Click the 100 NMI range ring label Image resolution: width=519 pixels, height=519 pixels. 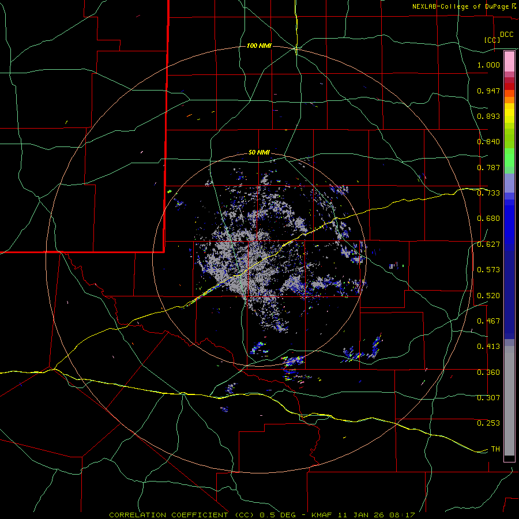coord(259,46)
